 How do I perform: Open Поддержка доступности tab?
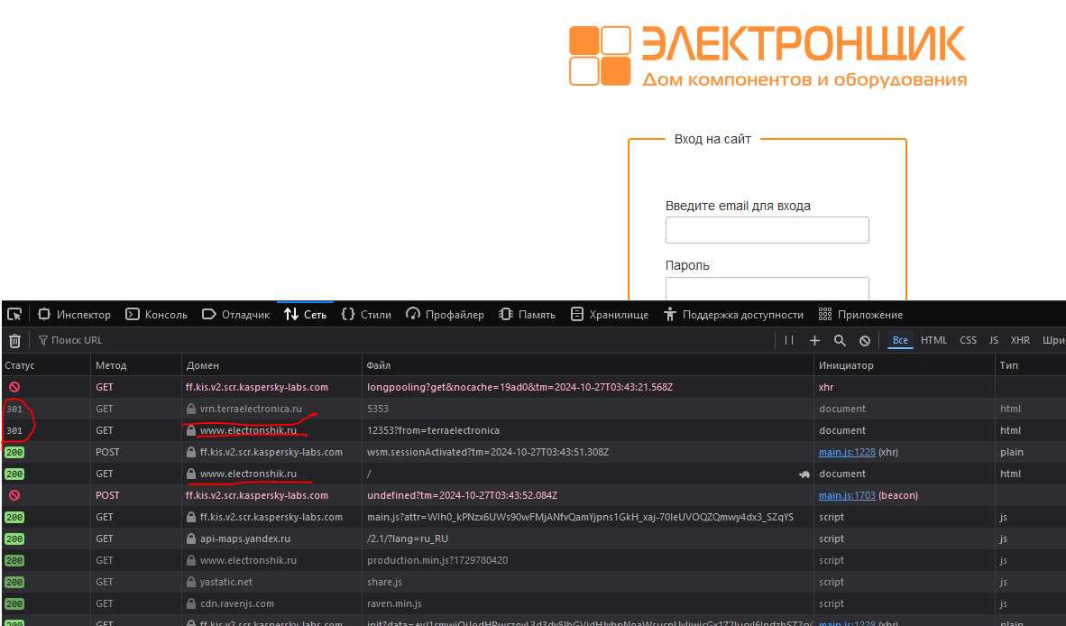pyautogui.click(x=733, y=315)
